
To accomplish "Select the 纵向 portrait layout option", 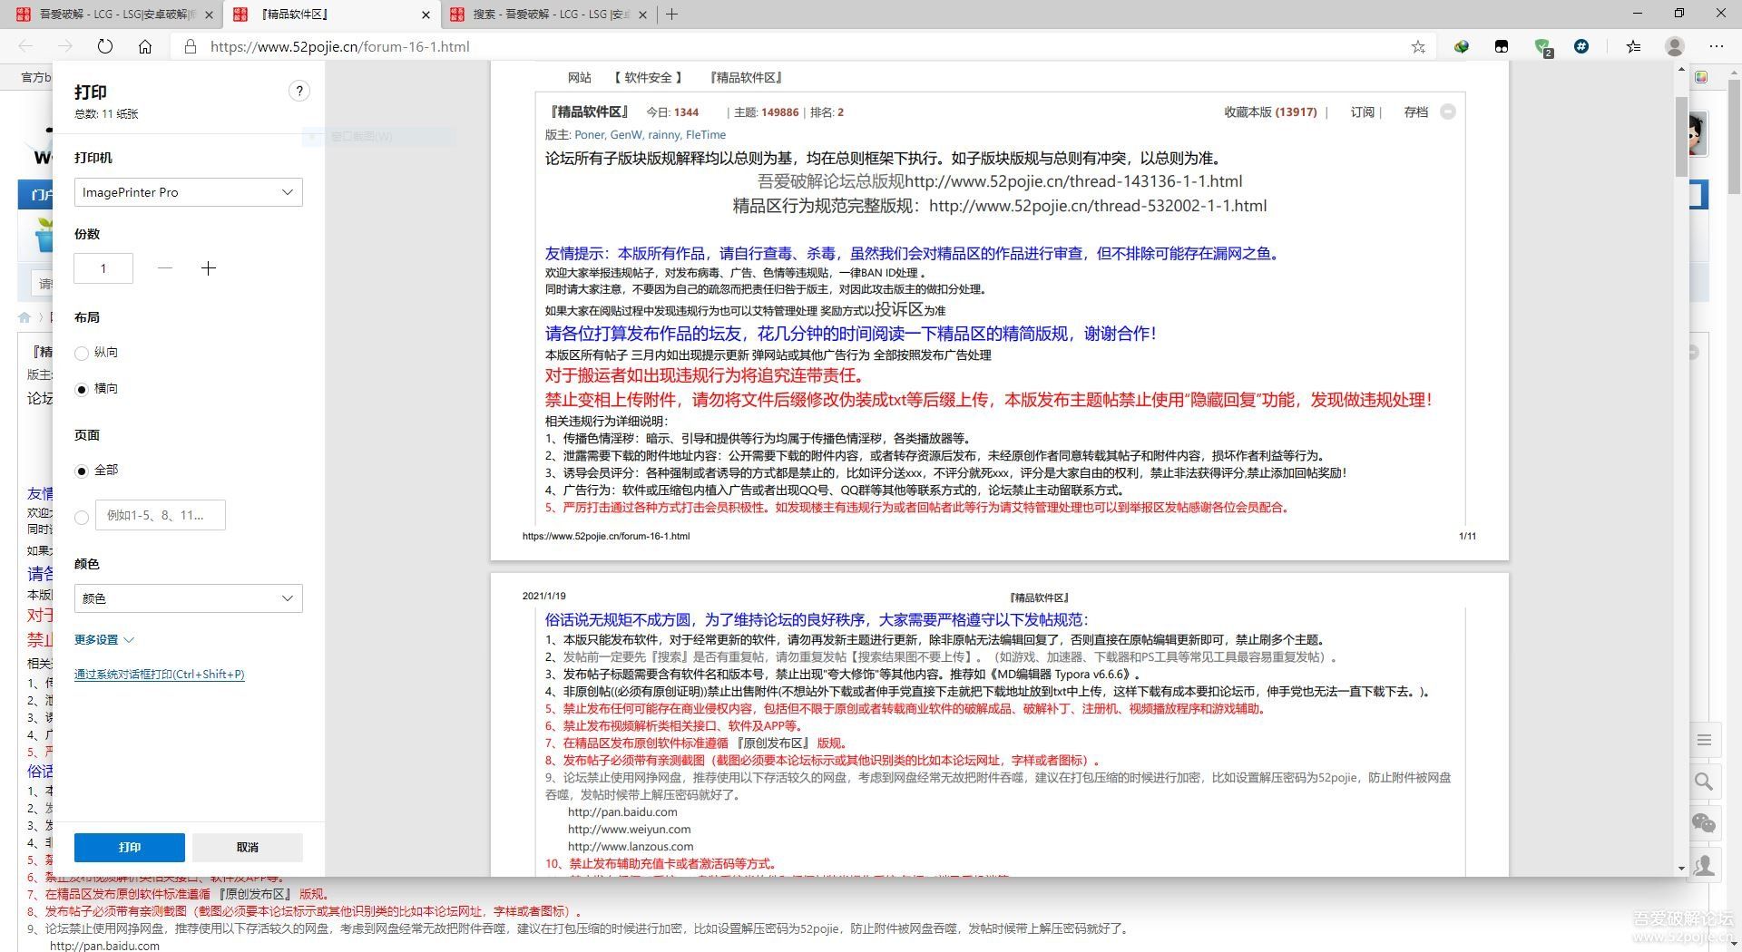I will tap(83, 353).
